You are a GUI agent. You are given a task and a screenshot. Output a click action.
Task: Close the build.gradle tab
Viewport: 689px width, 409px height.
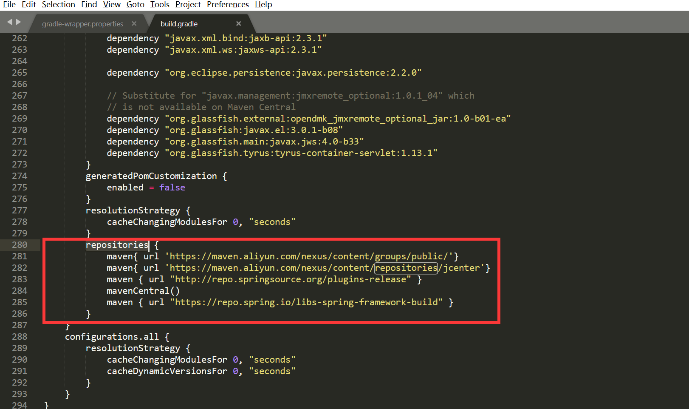coord(238,24)
